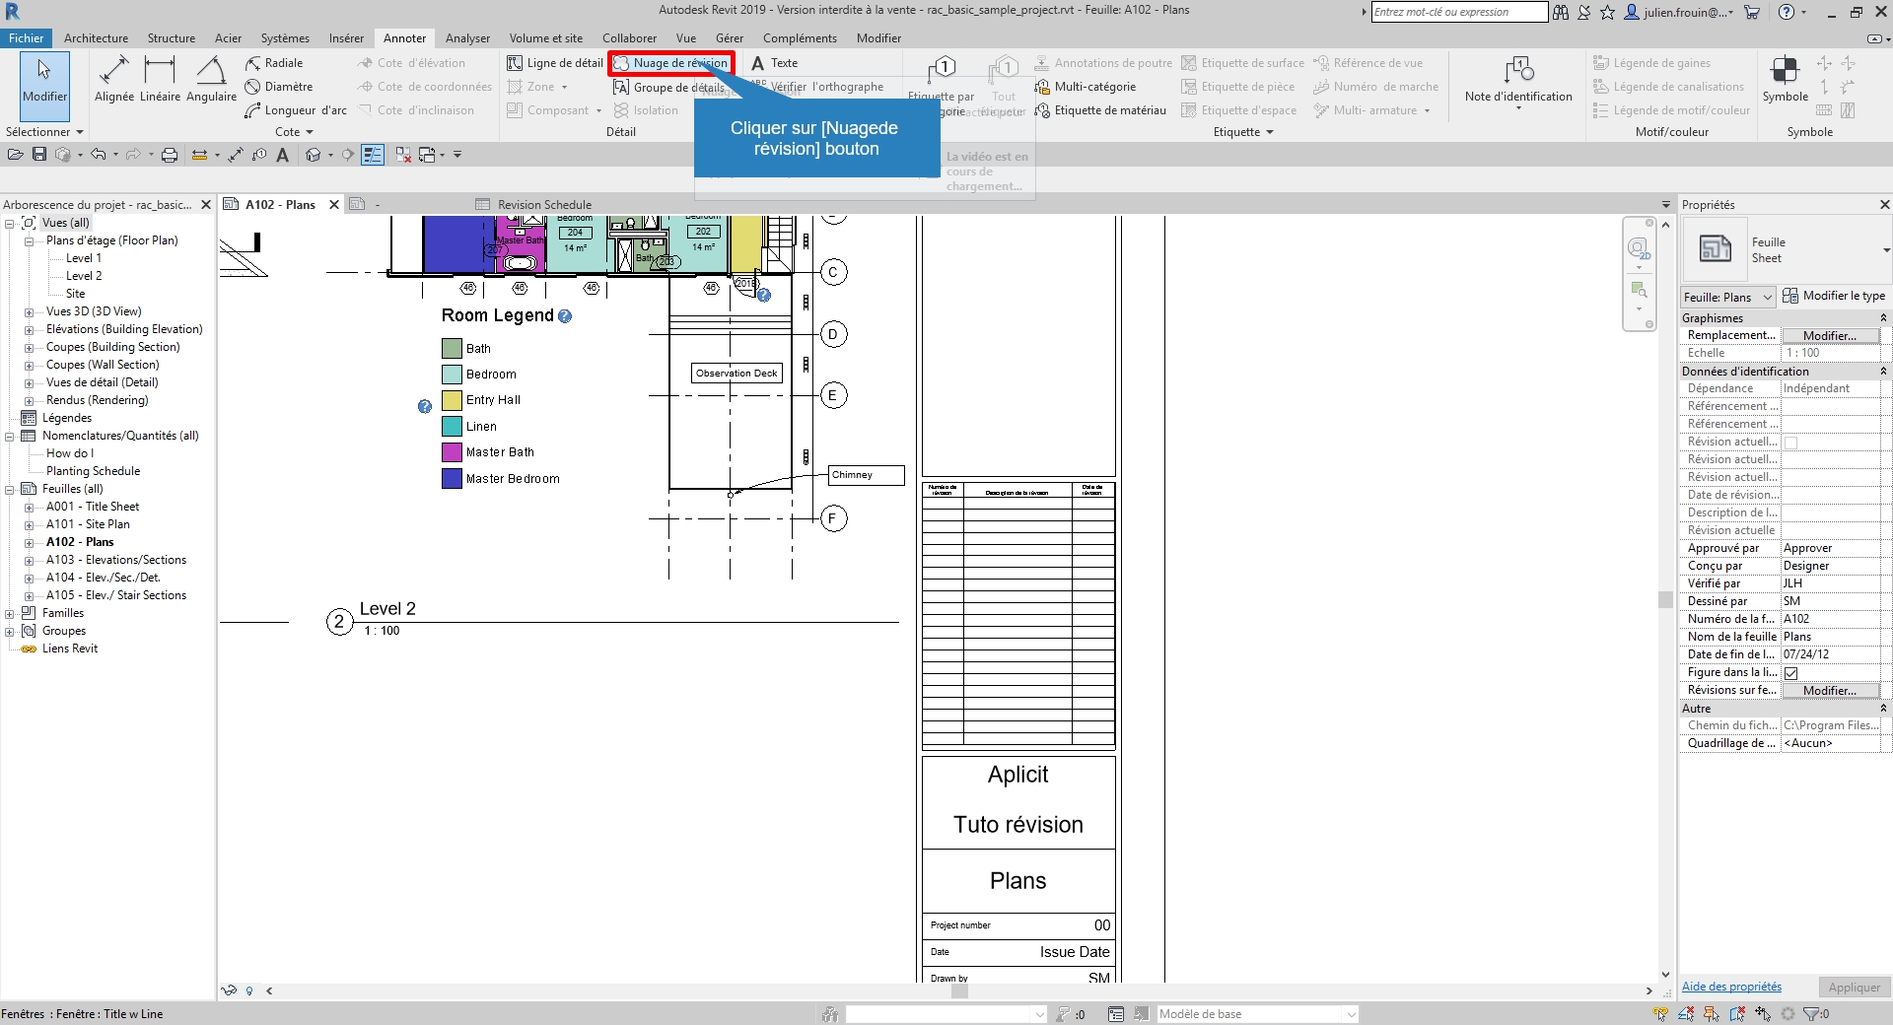1893x1025 pixels.
Task: Toggle the Figure dans la liste checkbox
Action: pyautogui.click(x=1791, y=673)
